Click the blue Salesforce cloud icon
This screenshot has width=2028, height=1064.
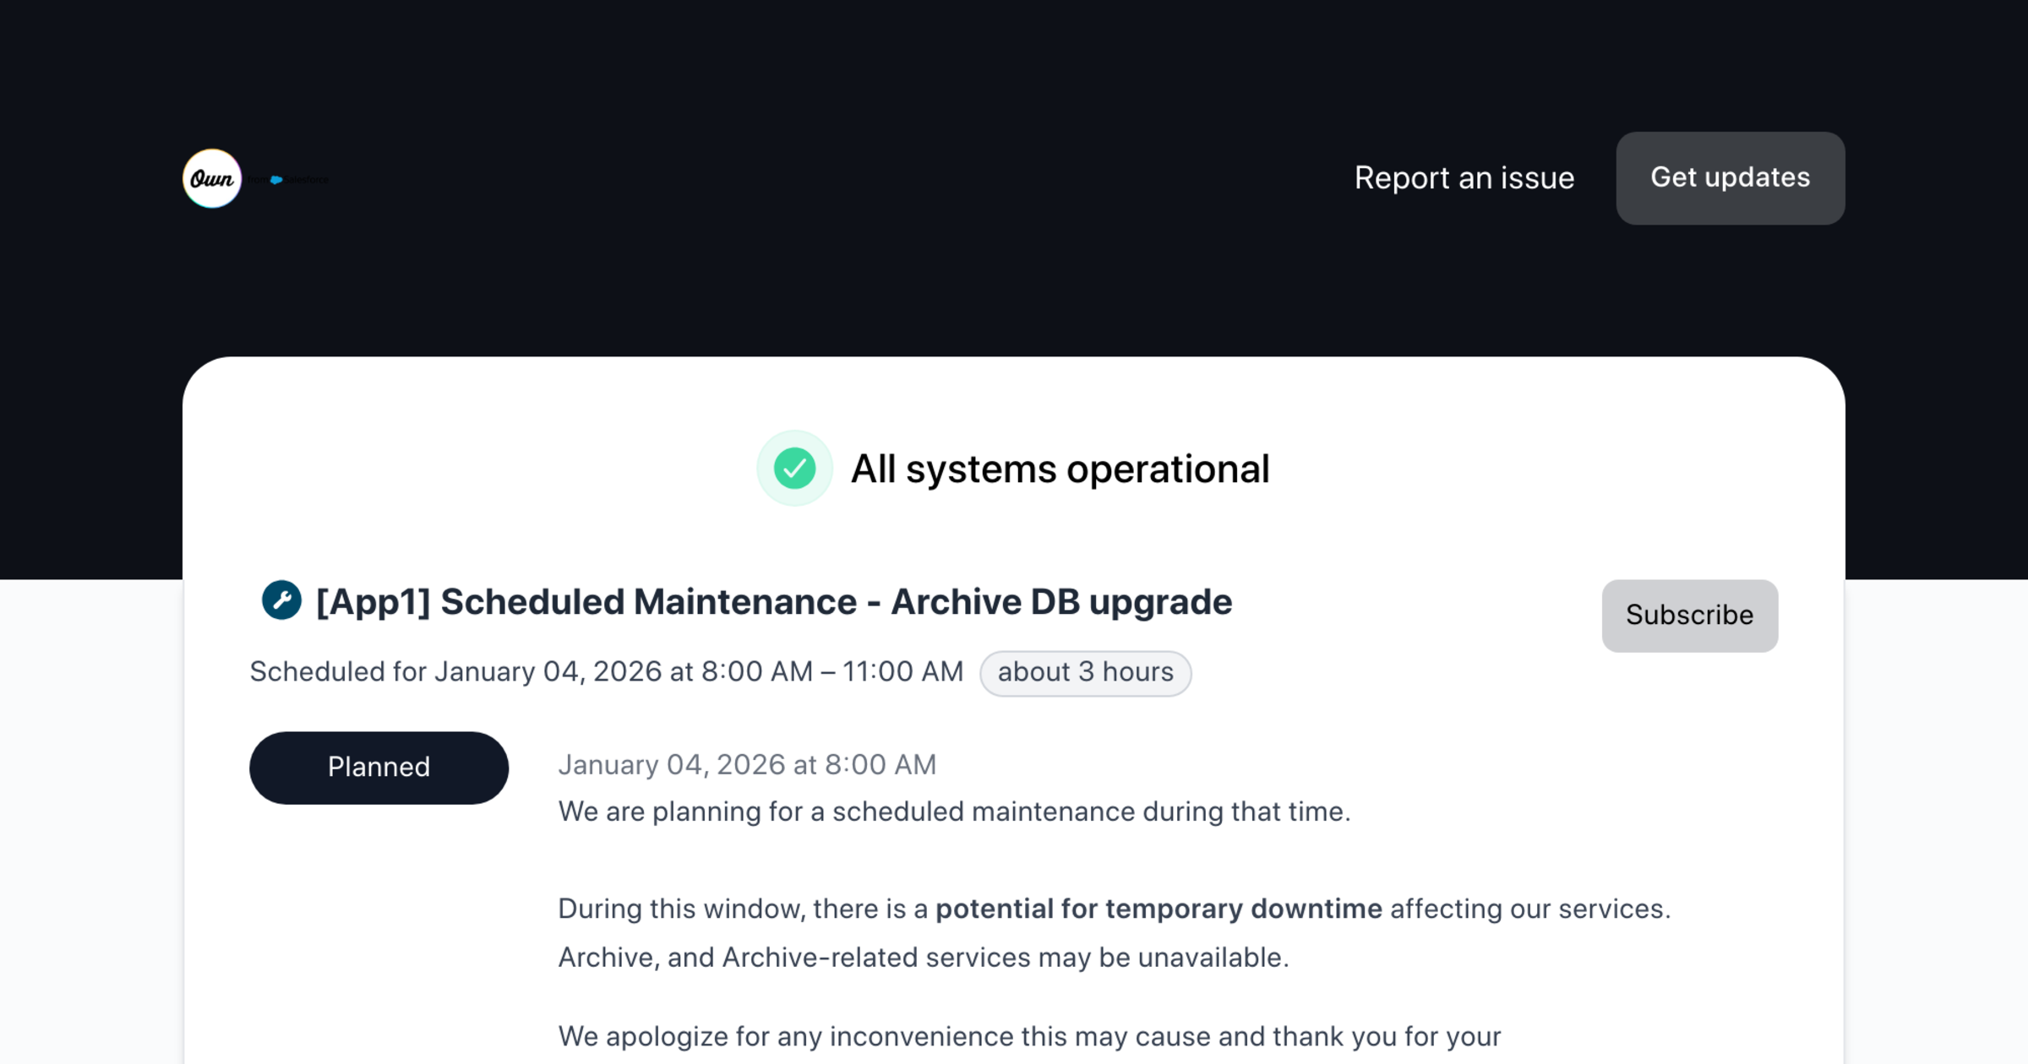point(276,180)
